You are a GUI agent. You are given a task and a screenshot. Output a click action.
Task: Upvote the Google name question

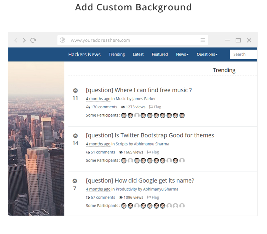coord(75,181)
